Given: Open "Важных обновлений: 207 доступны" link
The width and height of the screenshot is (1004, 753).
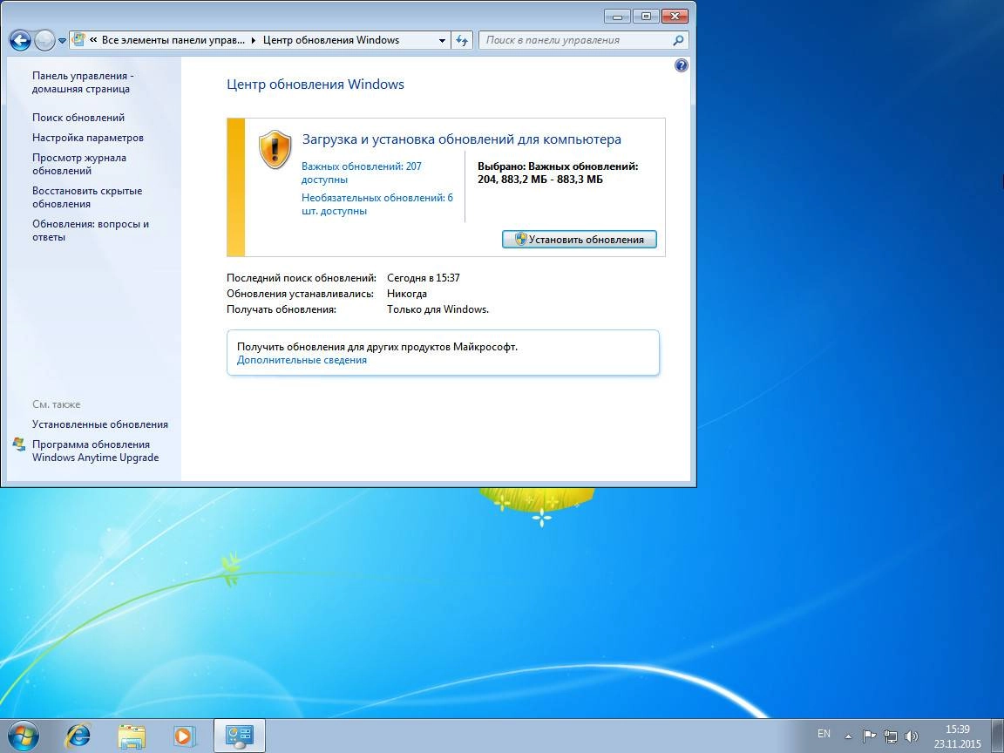Looking at the screenshot, I should (x=361, y=173).
